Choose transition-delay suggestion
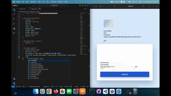 tap(49, 71)
